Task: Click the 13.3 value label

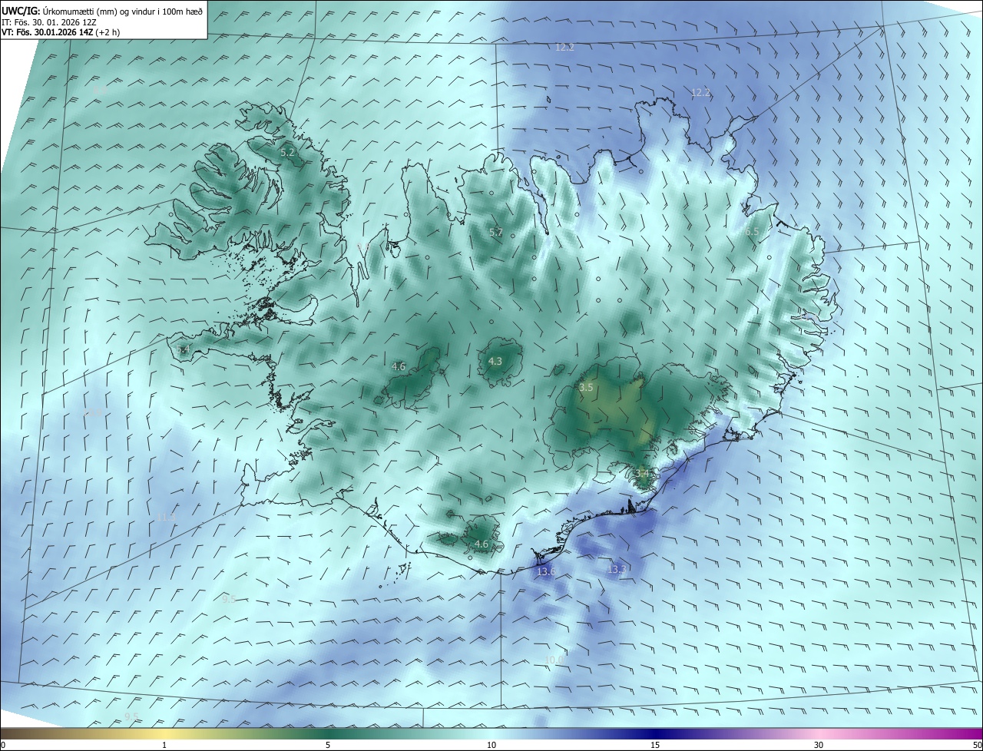Action: point(617,569)
